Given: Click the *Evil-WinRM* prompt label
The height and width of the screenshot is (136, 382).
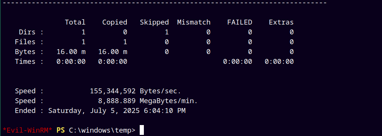Looking at the screenshot, I should point(27,130).
